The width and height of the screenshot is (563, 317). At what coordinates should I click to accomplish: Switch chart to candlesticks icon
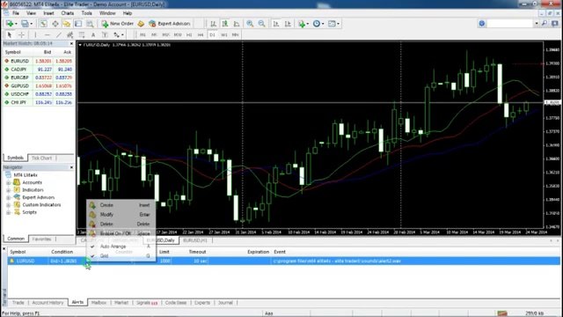[225, 24]
